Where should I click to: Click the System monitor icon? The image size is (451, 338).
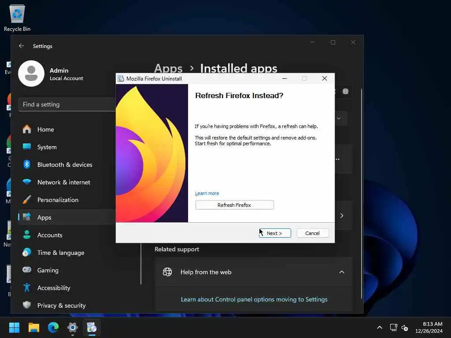(27, 147)
